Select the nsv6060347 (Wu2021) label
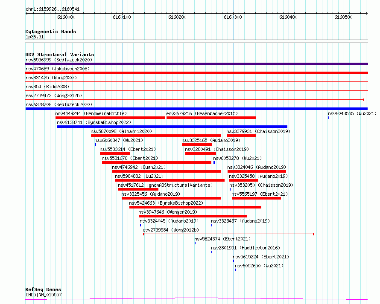The height and width of the screenshot is (304, 380). (x=119, y=140)
